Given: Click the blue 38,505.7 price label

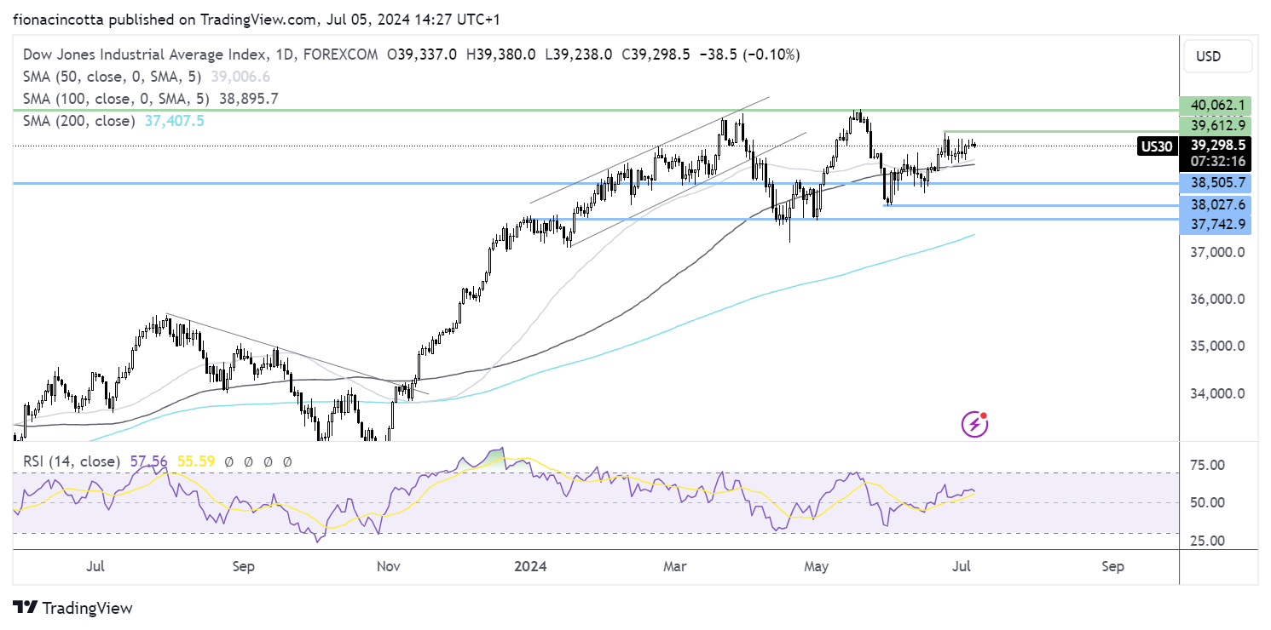Looking at the screenshot, I should 1216,183.
